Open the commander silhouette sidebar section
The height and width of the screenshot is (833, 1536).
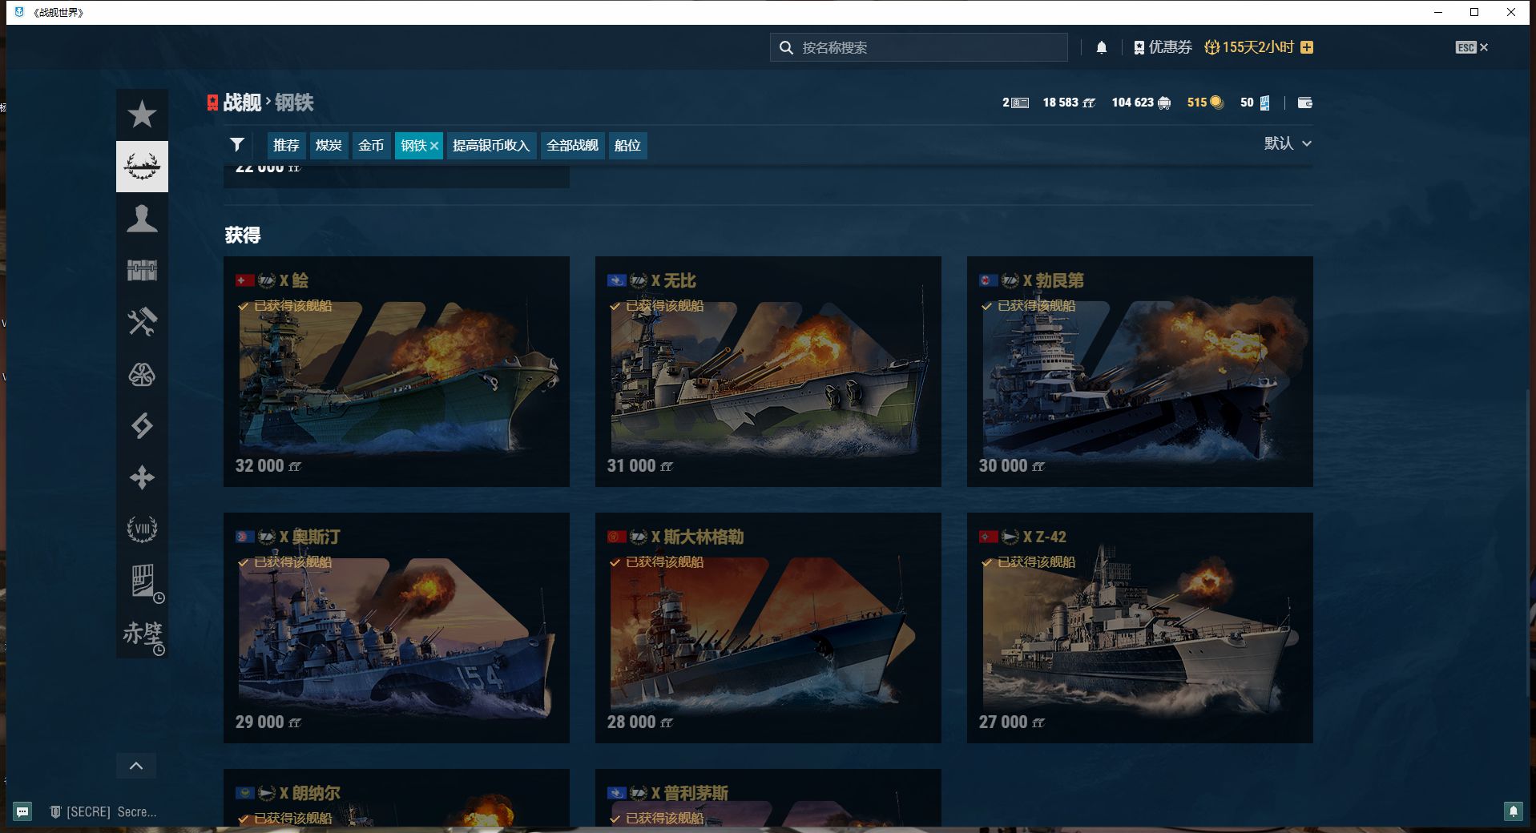(x=142, y=219)
